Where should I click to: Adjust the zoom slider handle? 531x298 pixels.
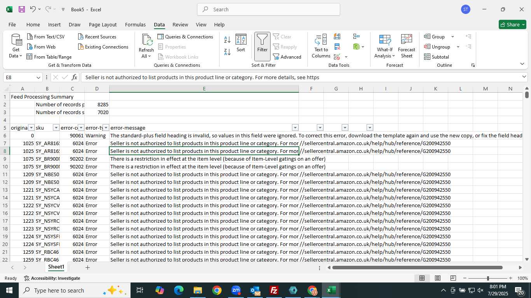(488, 278)
